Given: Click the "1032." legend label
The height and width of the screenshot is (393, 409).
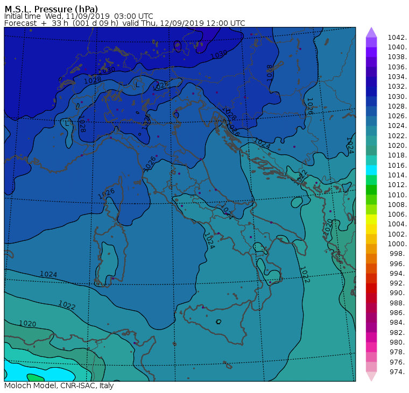Looking at the screenshot, I should click(397, 87).
